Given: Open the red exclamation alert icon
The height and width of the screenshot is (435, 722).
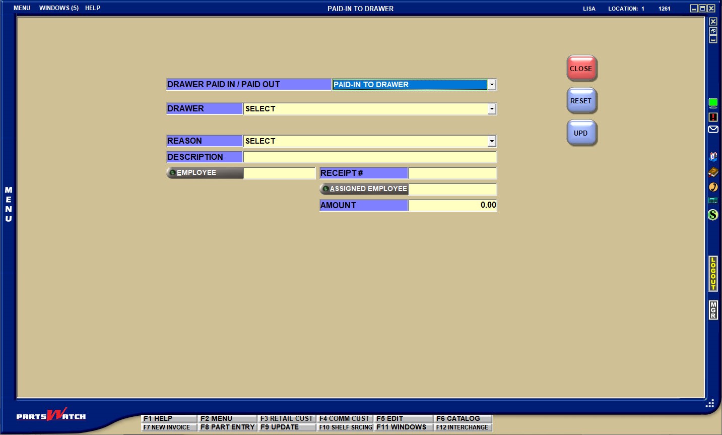Looking at the screenshot, I should [713, 117].
